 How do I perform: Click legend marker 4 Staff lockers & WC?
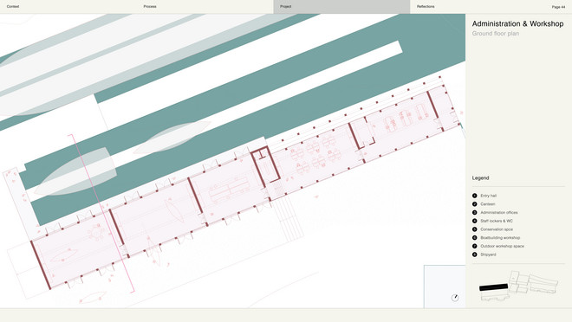(x=475, y=221)
